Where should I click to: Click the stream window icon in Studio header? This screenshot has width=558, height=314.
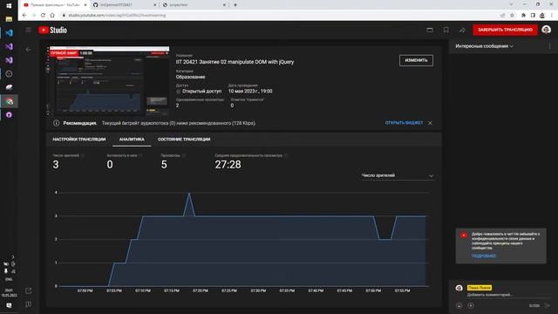pos(430,30)
